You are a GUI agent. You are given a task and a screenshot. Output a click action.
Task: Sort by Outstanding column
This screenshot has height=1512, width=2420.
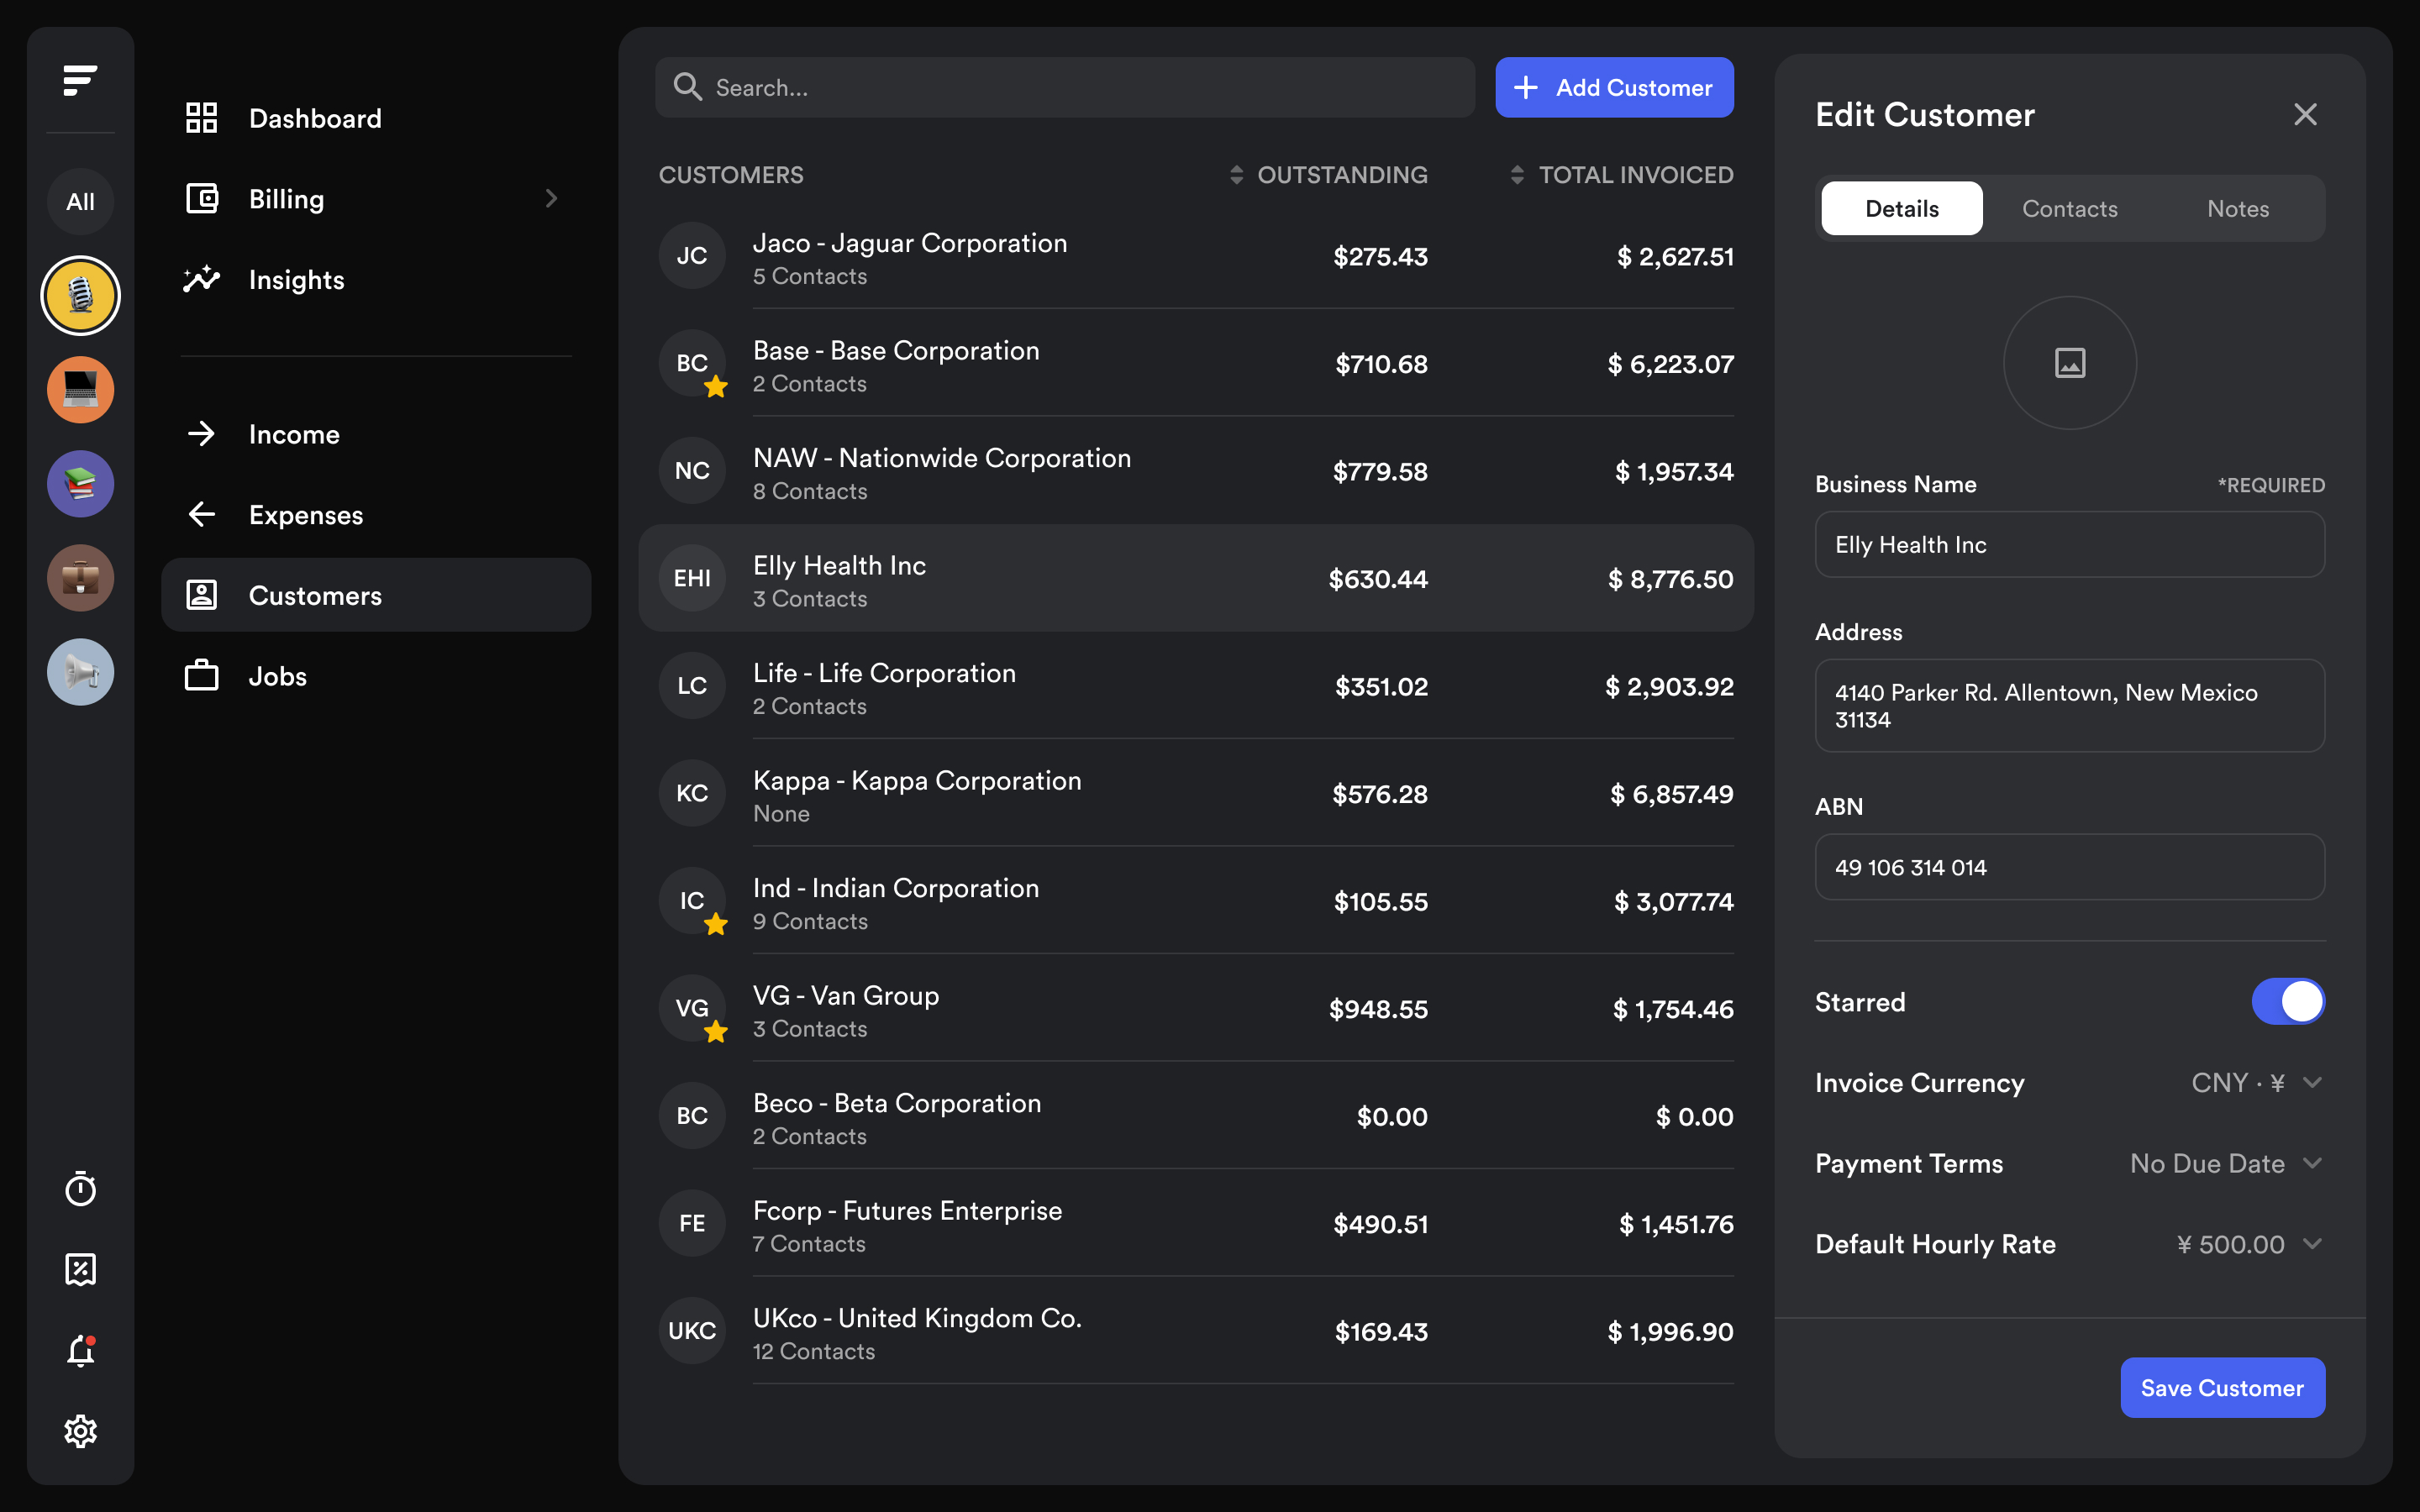pyautogui.click(x=1329, y=175)
